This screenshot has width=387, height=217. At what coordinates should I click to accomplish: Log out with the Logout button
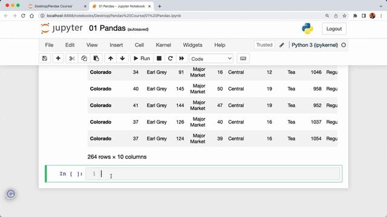pos(334,29)
